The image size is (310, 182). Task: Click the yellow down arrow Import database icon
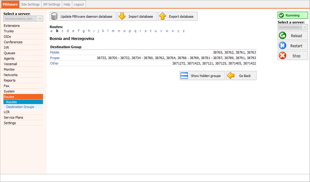122,16
